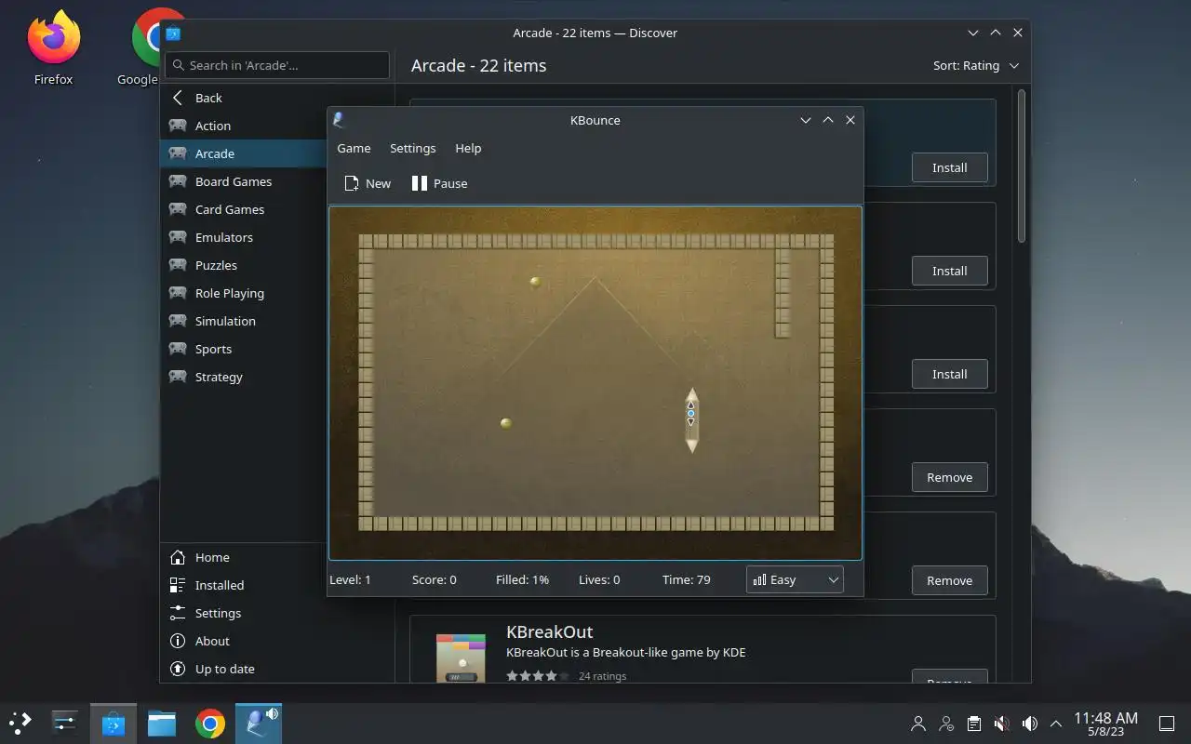Select Role Playing category
This screenshot has width=1191, height=744.
click(245, 293)
